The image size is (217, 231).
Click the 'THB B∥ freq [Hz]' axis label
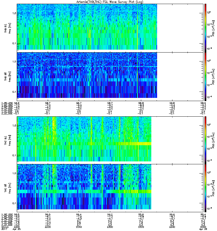click(x=8, y=77)
